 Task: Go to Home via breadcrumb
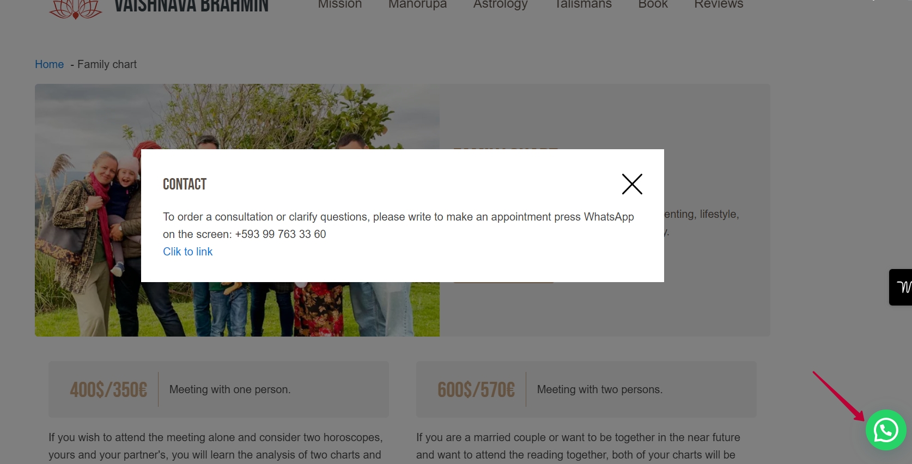point(49,64)
